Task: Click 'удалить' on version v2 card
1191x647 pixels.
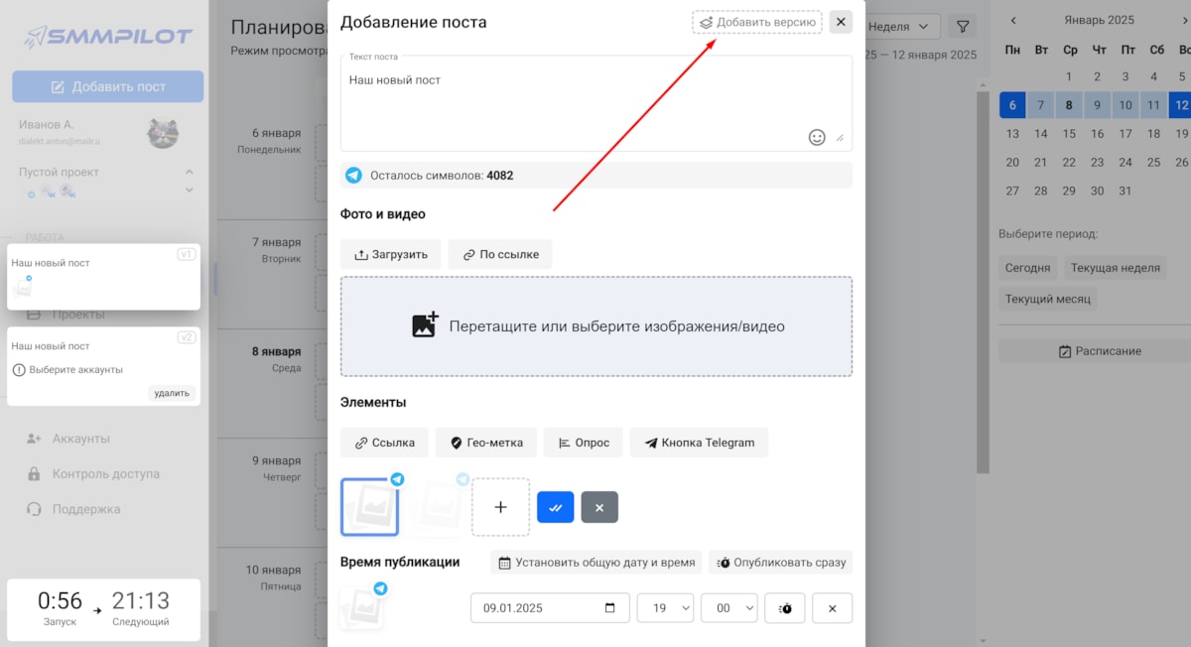Action: click(x=171, y=393)
